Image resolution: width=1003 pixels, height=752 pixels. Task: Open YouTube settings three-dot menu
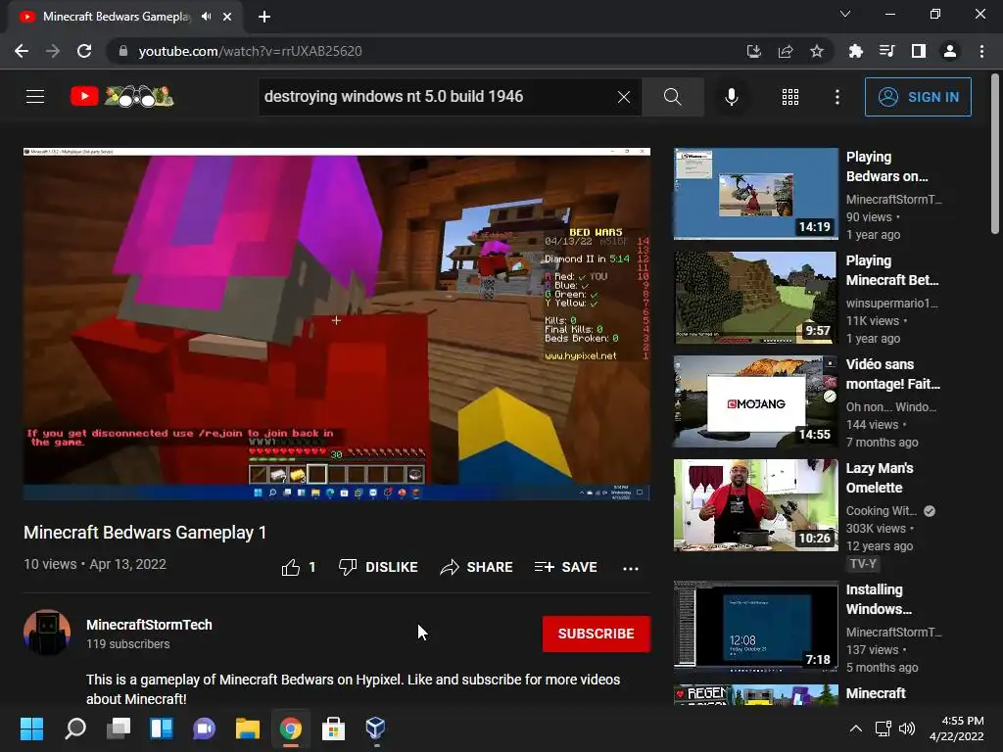tap(837, 97)
